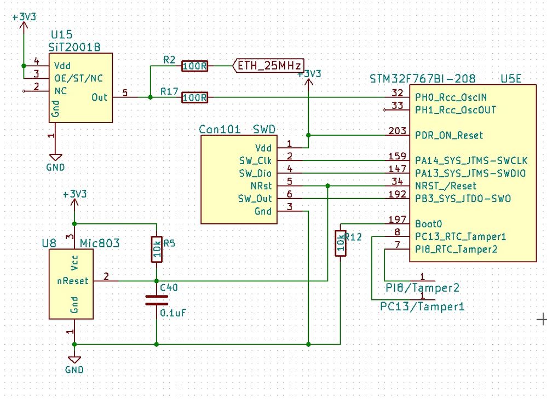This screenshot has height=399, width=547.
Task: Click the Con101 reference label
Action: [220, 129]
